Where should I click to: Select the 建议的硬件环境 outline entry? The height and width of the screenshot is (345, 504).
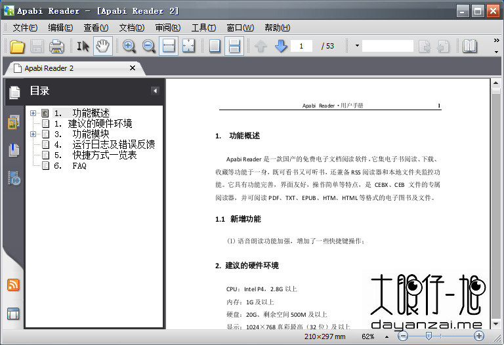point(93,124)
